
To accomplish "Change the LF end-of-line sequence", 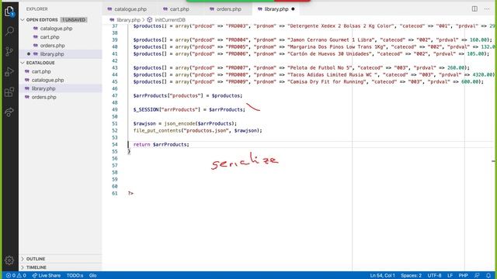I will [450, 276].
